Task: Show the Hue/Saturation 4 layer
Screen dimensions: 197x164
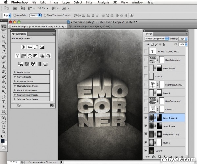Action: click(146, 60)
